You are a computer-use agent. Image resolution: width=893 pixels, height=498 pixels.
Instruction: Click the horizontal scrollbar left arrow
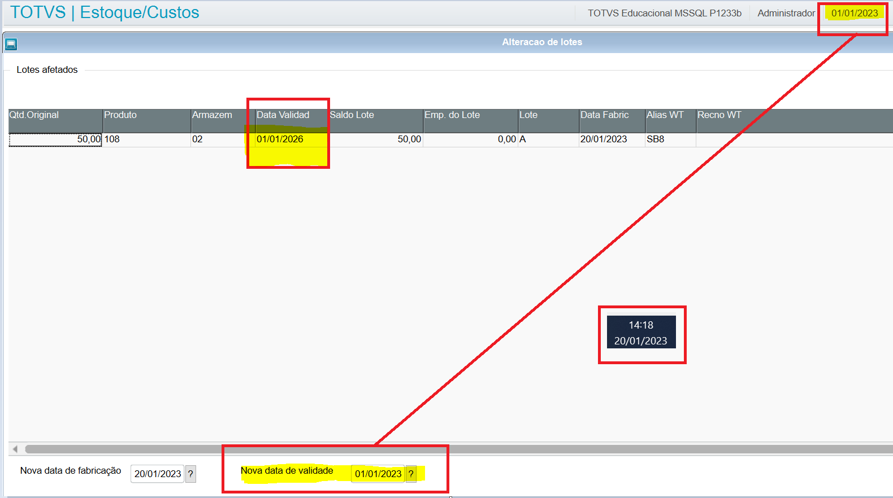pyautogui.click(x=15, y=449)
